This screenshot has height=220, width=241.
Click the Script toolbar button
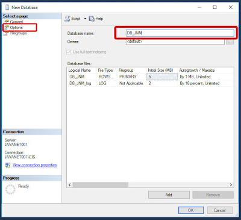pos(73,19)
